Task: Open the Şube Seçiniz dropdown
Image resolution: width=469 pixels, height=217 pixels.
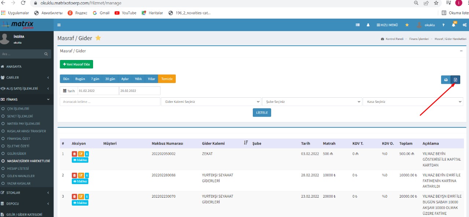Action: 312,102
